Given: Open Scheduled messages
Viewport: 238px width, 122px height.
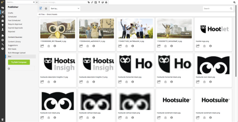Looking at the screenshot, I should pos(12,17).
